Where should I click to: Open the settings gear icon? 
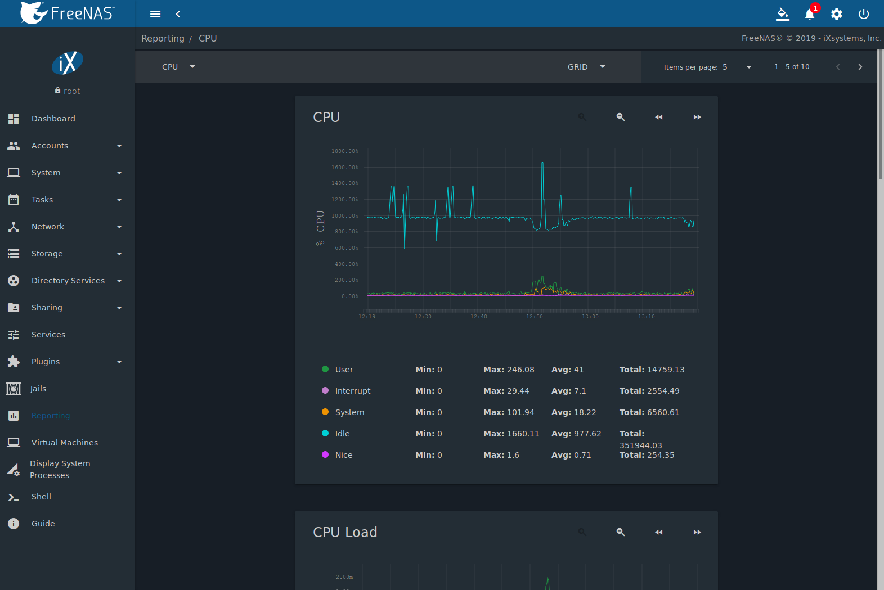[836, 14]
